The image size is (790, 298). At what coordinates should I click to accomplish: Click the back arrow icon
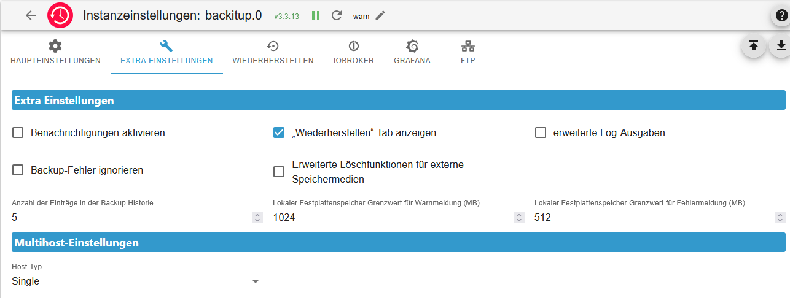tap(31, 15)
